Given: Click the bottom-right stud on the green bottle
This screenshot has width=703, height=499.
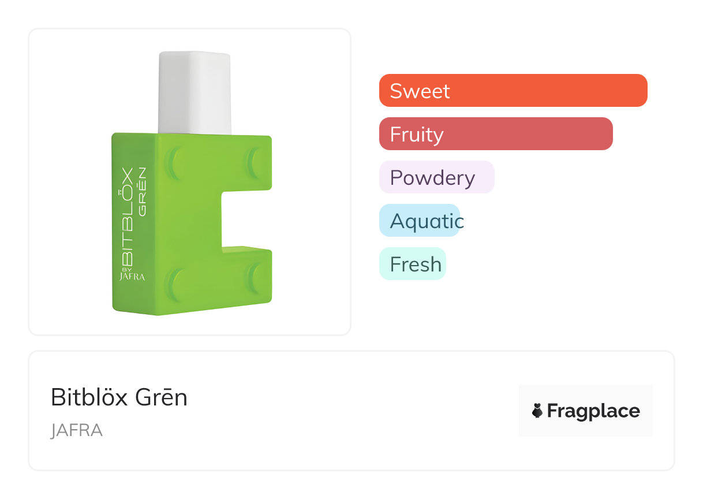Looking at the screenshot, I should (255, 280).
